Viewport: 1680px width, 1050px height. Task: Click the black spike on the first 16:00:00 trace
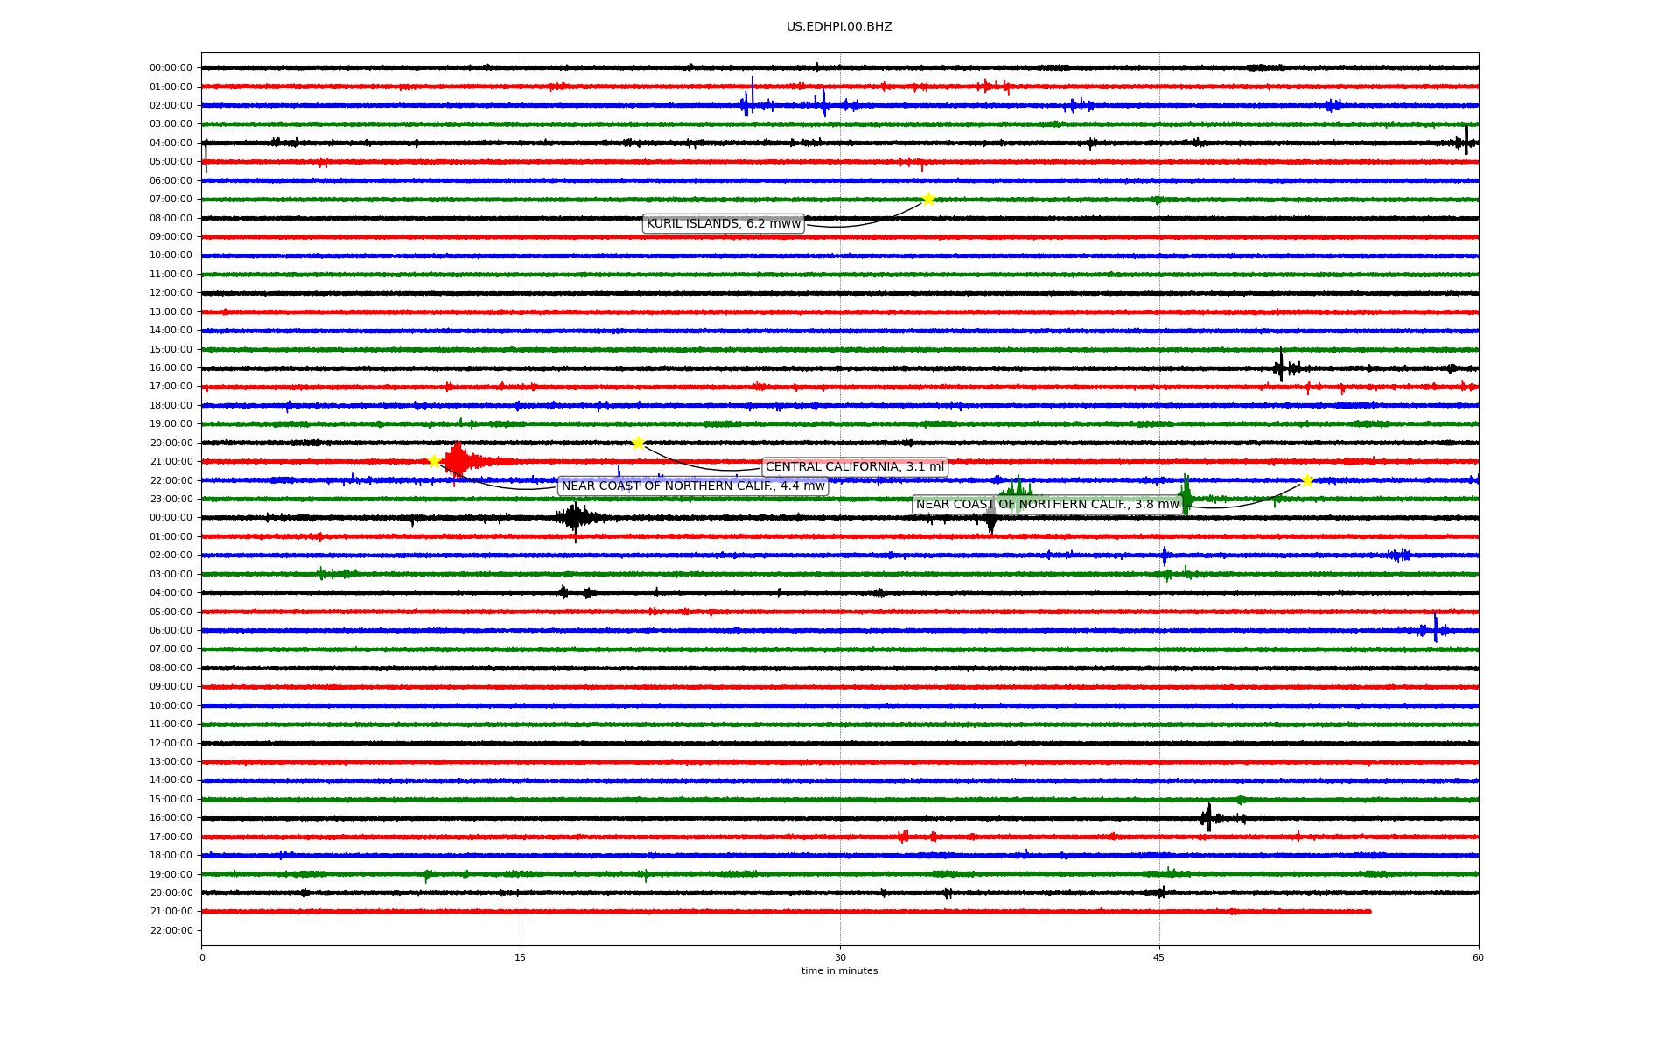click(1281, 366)
